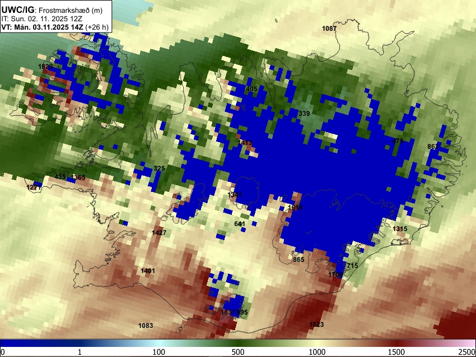Select the 1413 map label
The height and width of the screenshot is (357, 476).
pos(245,142)
